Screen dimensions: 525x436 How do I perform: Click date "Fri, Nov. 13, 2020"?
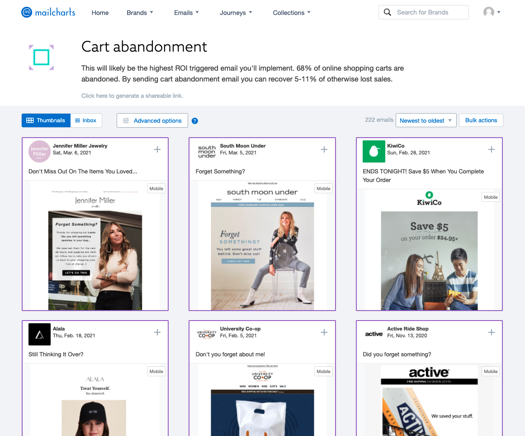[407, 336]
